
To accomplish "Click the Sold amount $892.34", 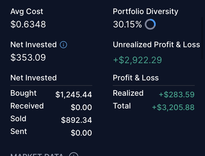I will point(77,120).
